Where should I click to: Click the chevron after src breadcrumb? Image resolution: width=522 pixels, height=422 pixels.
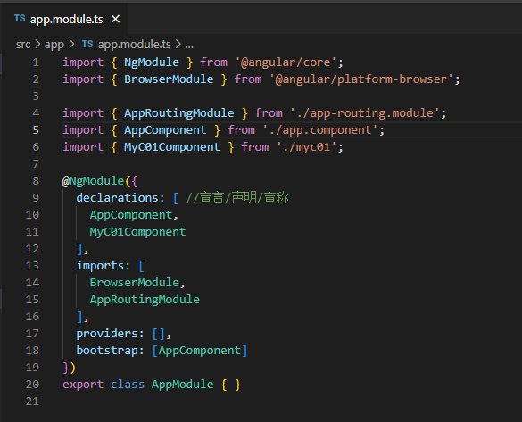(x=37, y=45)
